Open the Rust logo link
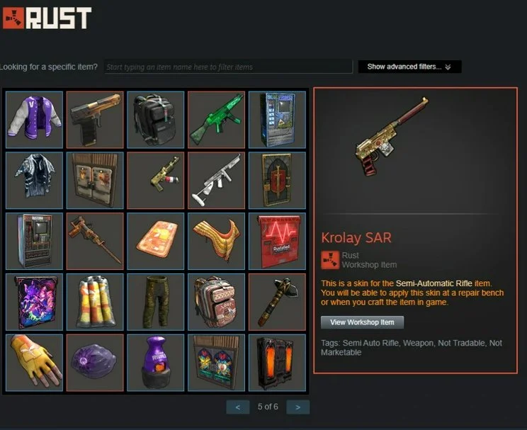Screen dimensions: 527x430 coord(47,18)
